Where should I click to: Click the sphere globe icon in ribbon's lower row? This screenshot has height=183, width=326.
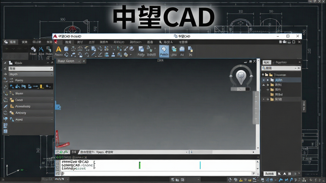(126, 55)
